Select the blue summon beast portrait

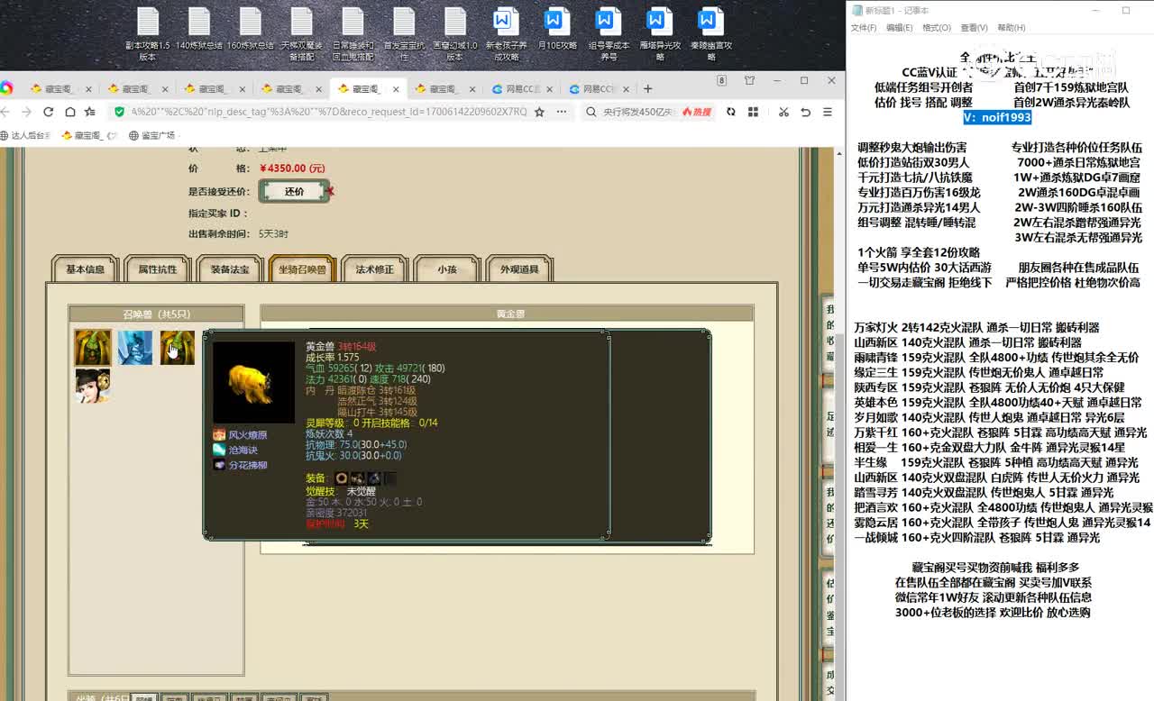tap(135, 347)
